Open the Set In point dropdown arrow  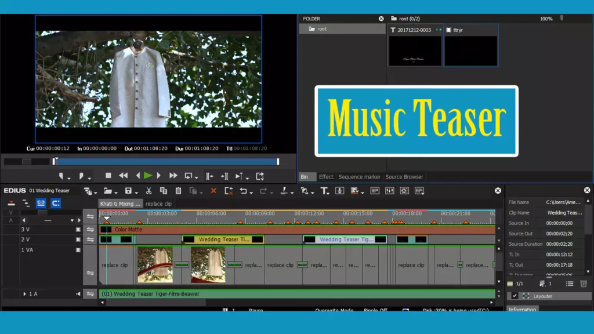(x=69, y=178)
